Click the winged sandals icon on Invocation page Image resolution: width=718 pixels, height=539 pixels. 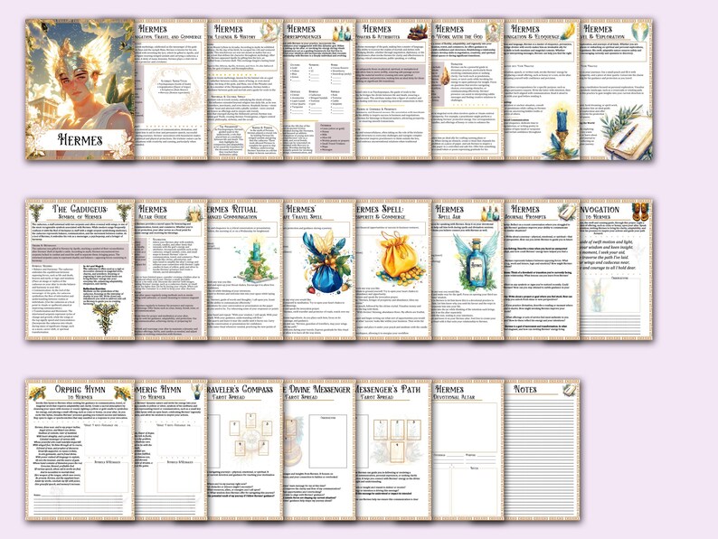pyautogui.click(x=640, y=212)
